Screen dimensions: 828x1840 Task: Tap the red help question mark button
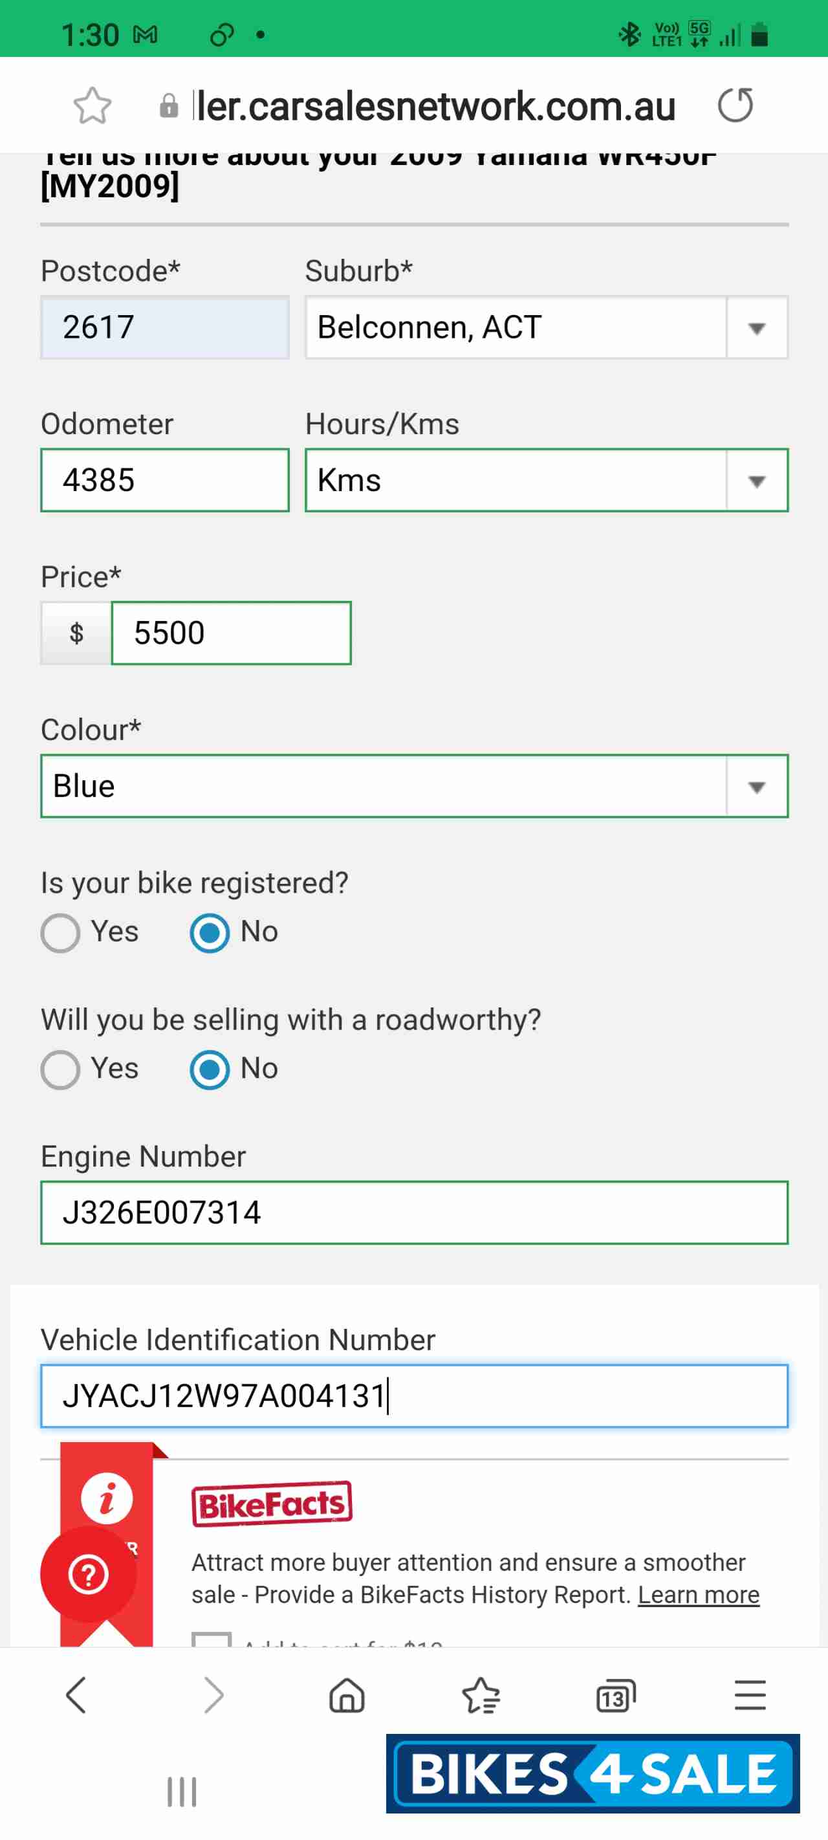(89, 1574)
